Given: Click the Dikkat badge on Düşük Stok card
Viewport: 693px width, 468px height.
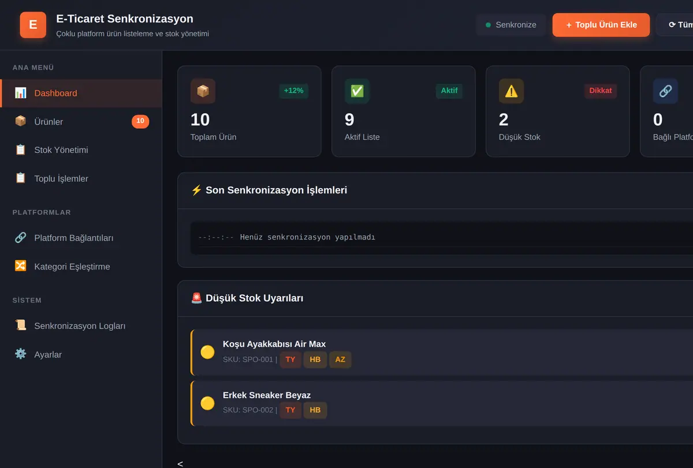Looking at the screenshot, I should coord(601,91).
